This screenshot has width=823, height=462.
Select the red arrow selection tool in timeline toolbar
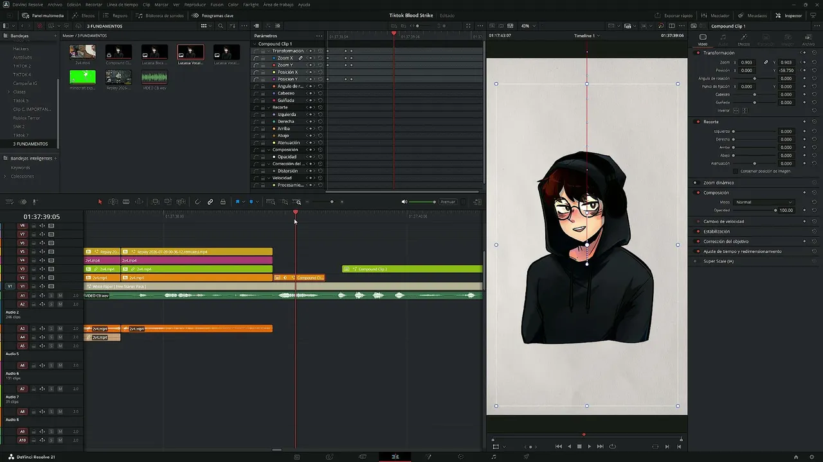[x=100, y=202]
